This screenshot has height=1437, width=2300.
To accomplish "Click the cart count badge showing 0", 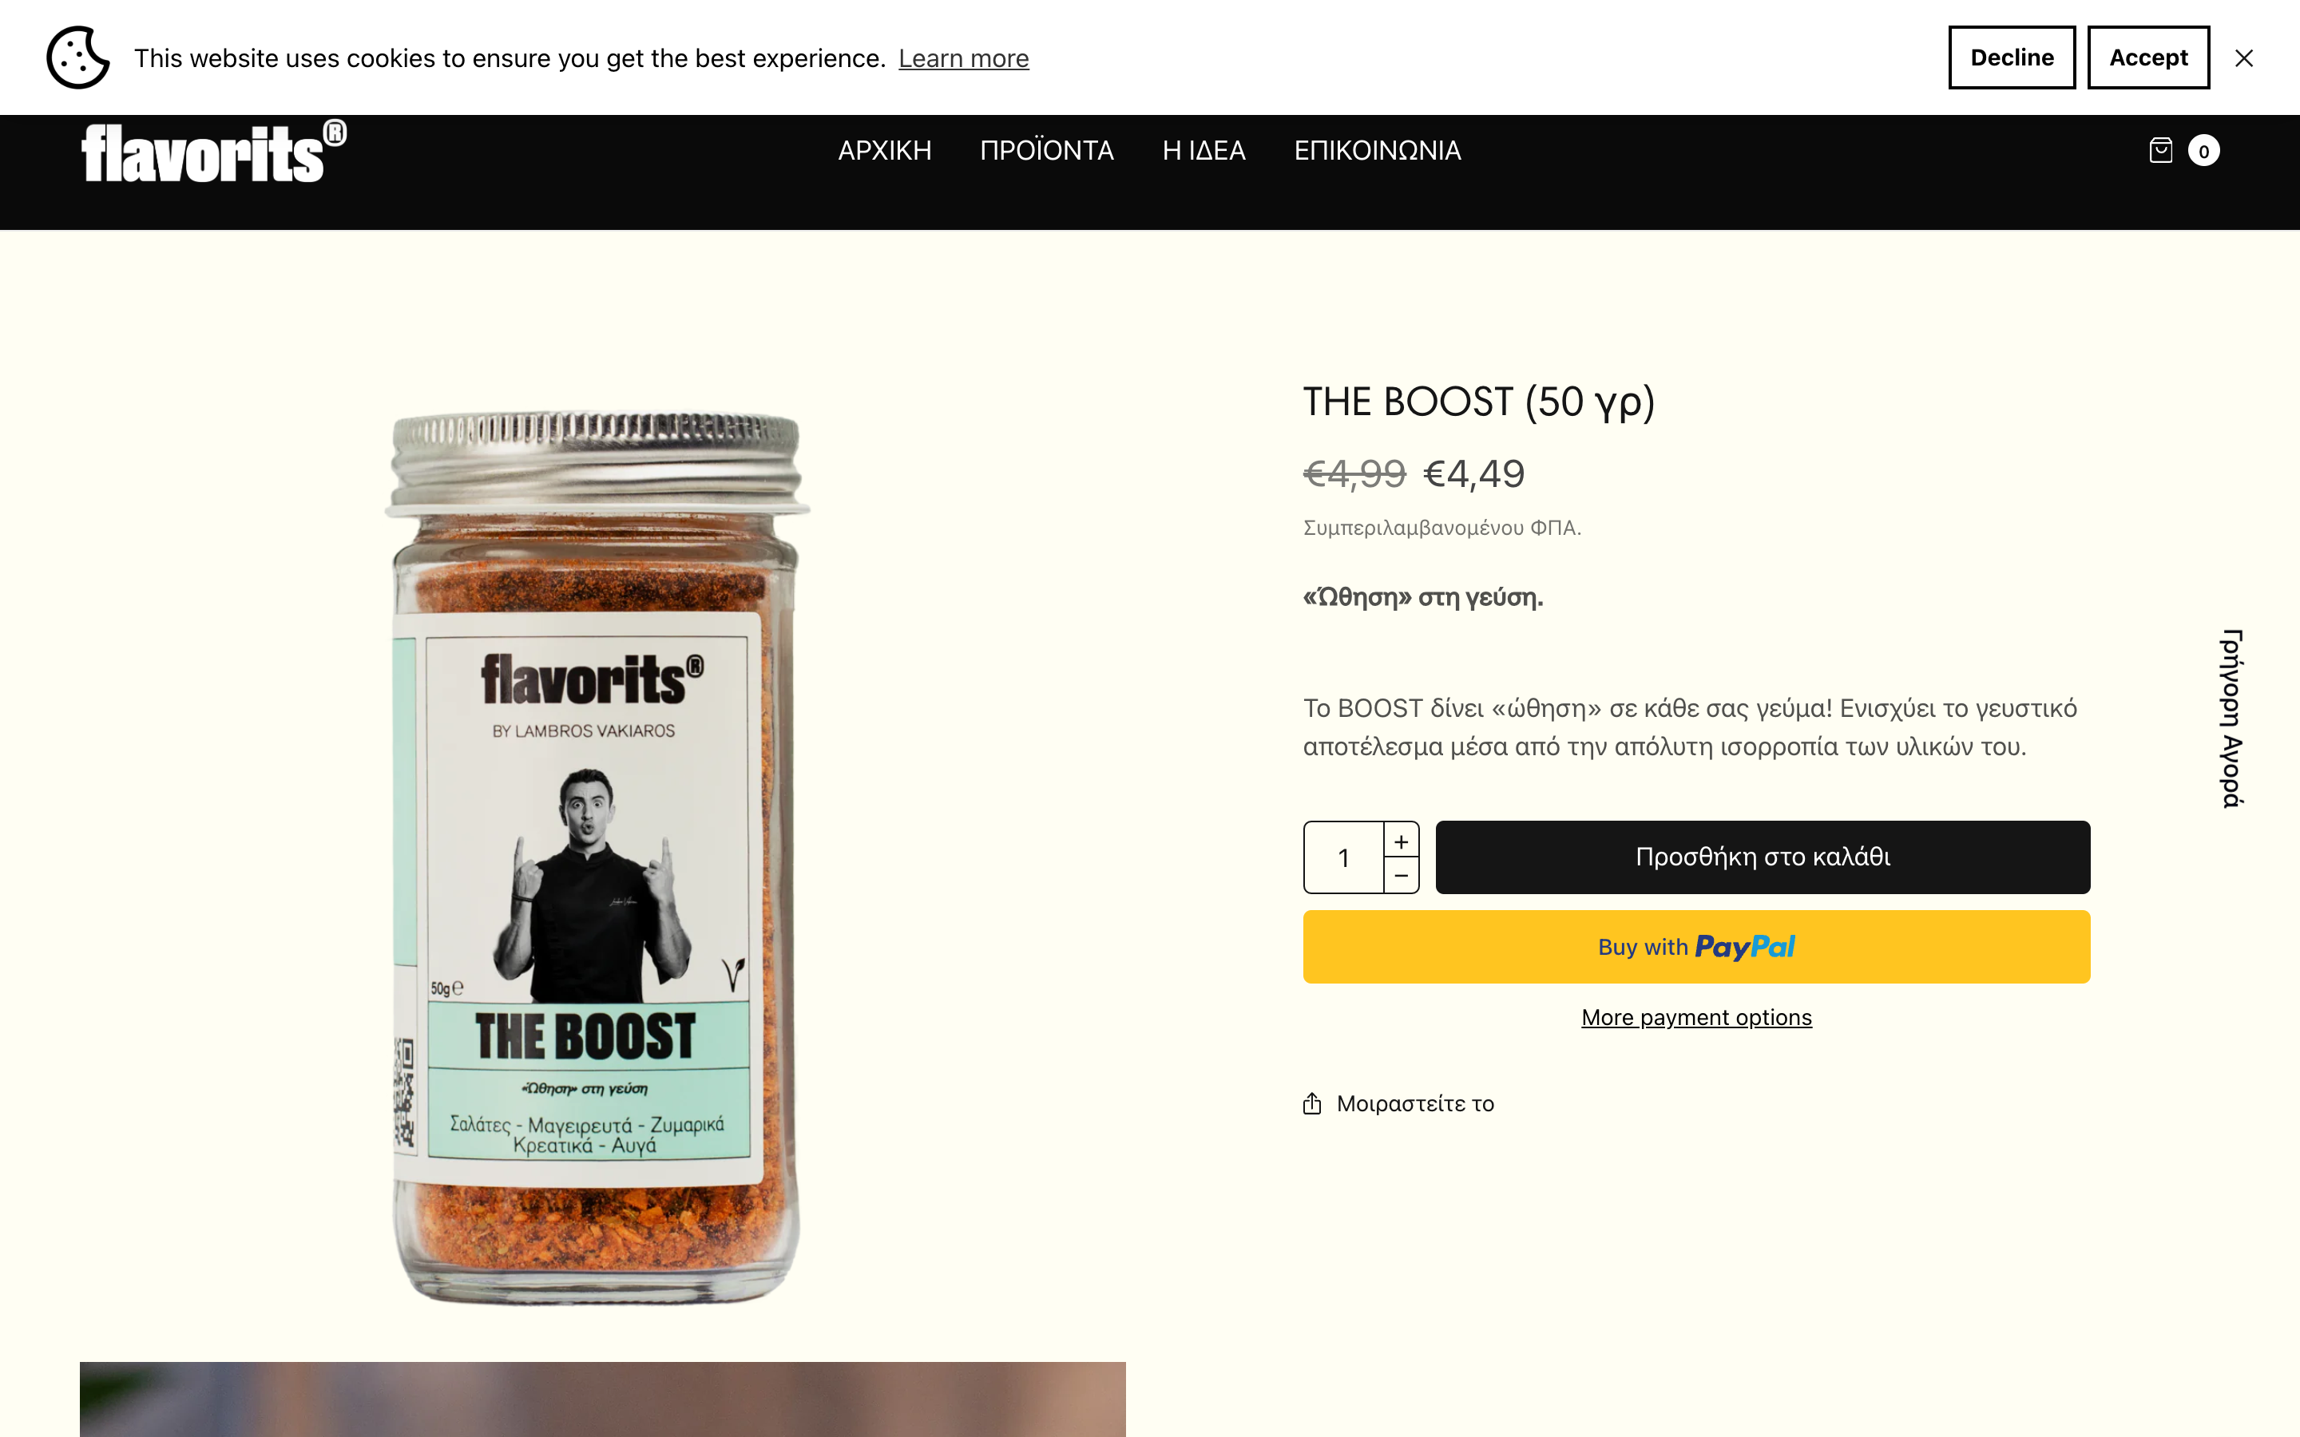I will (x=2204, y=149).
